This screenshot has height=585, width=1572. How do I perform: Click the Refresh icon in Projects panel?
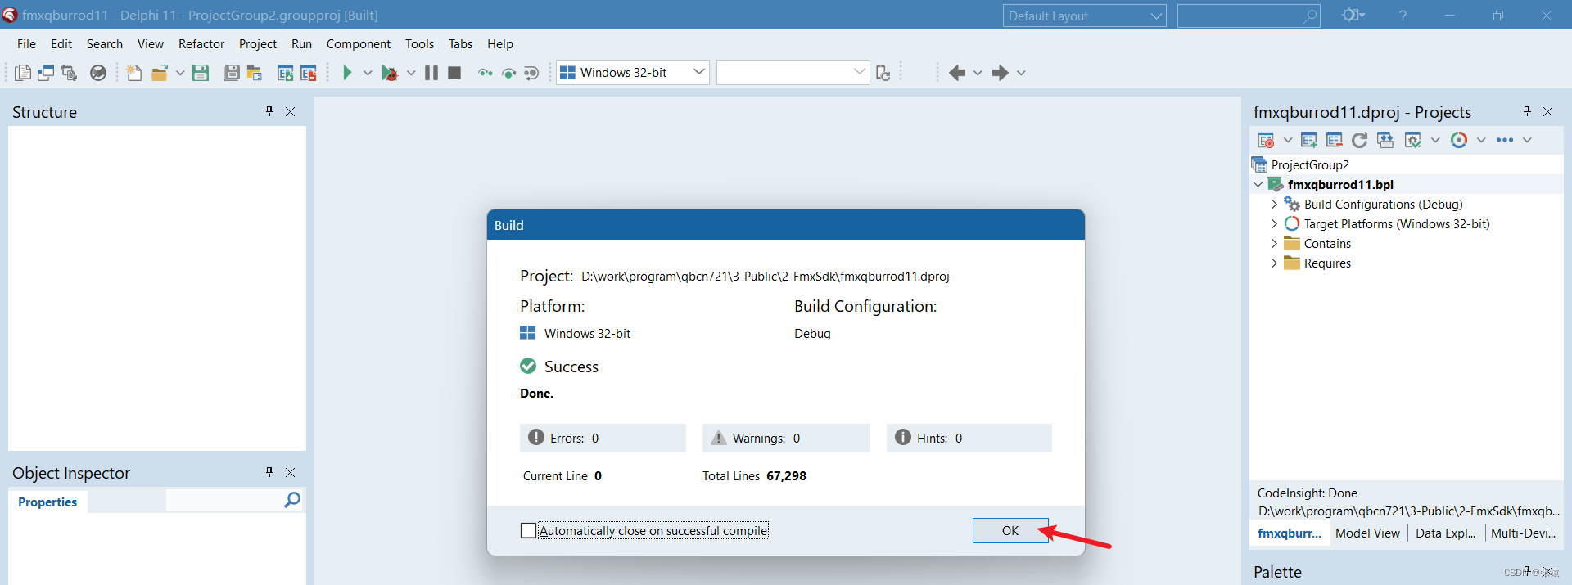pos(1360,140)
